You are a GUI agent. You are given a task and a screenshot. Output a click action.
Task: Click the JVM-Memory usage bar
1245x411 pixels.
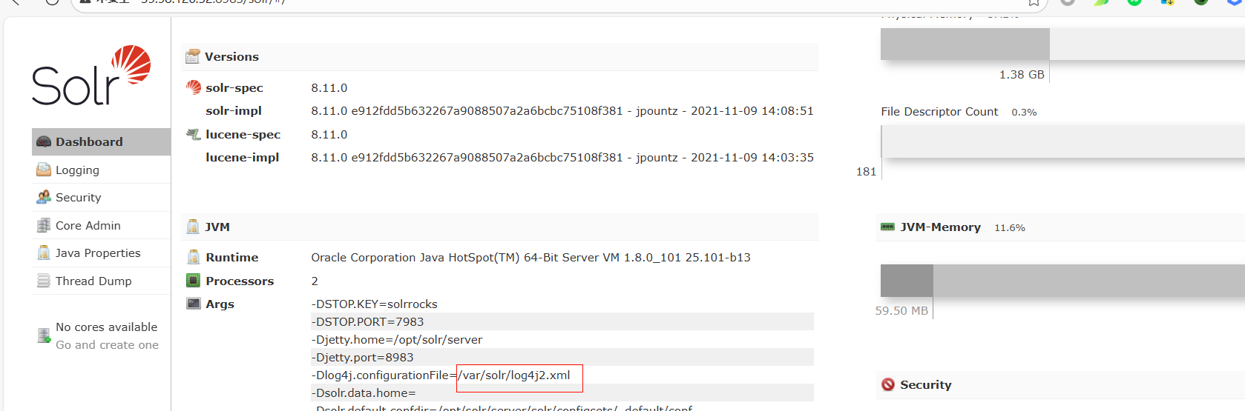[1062, 281]
